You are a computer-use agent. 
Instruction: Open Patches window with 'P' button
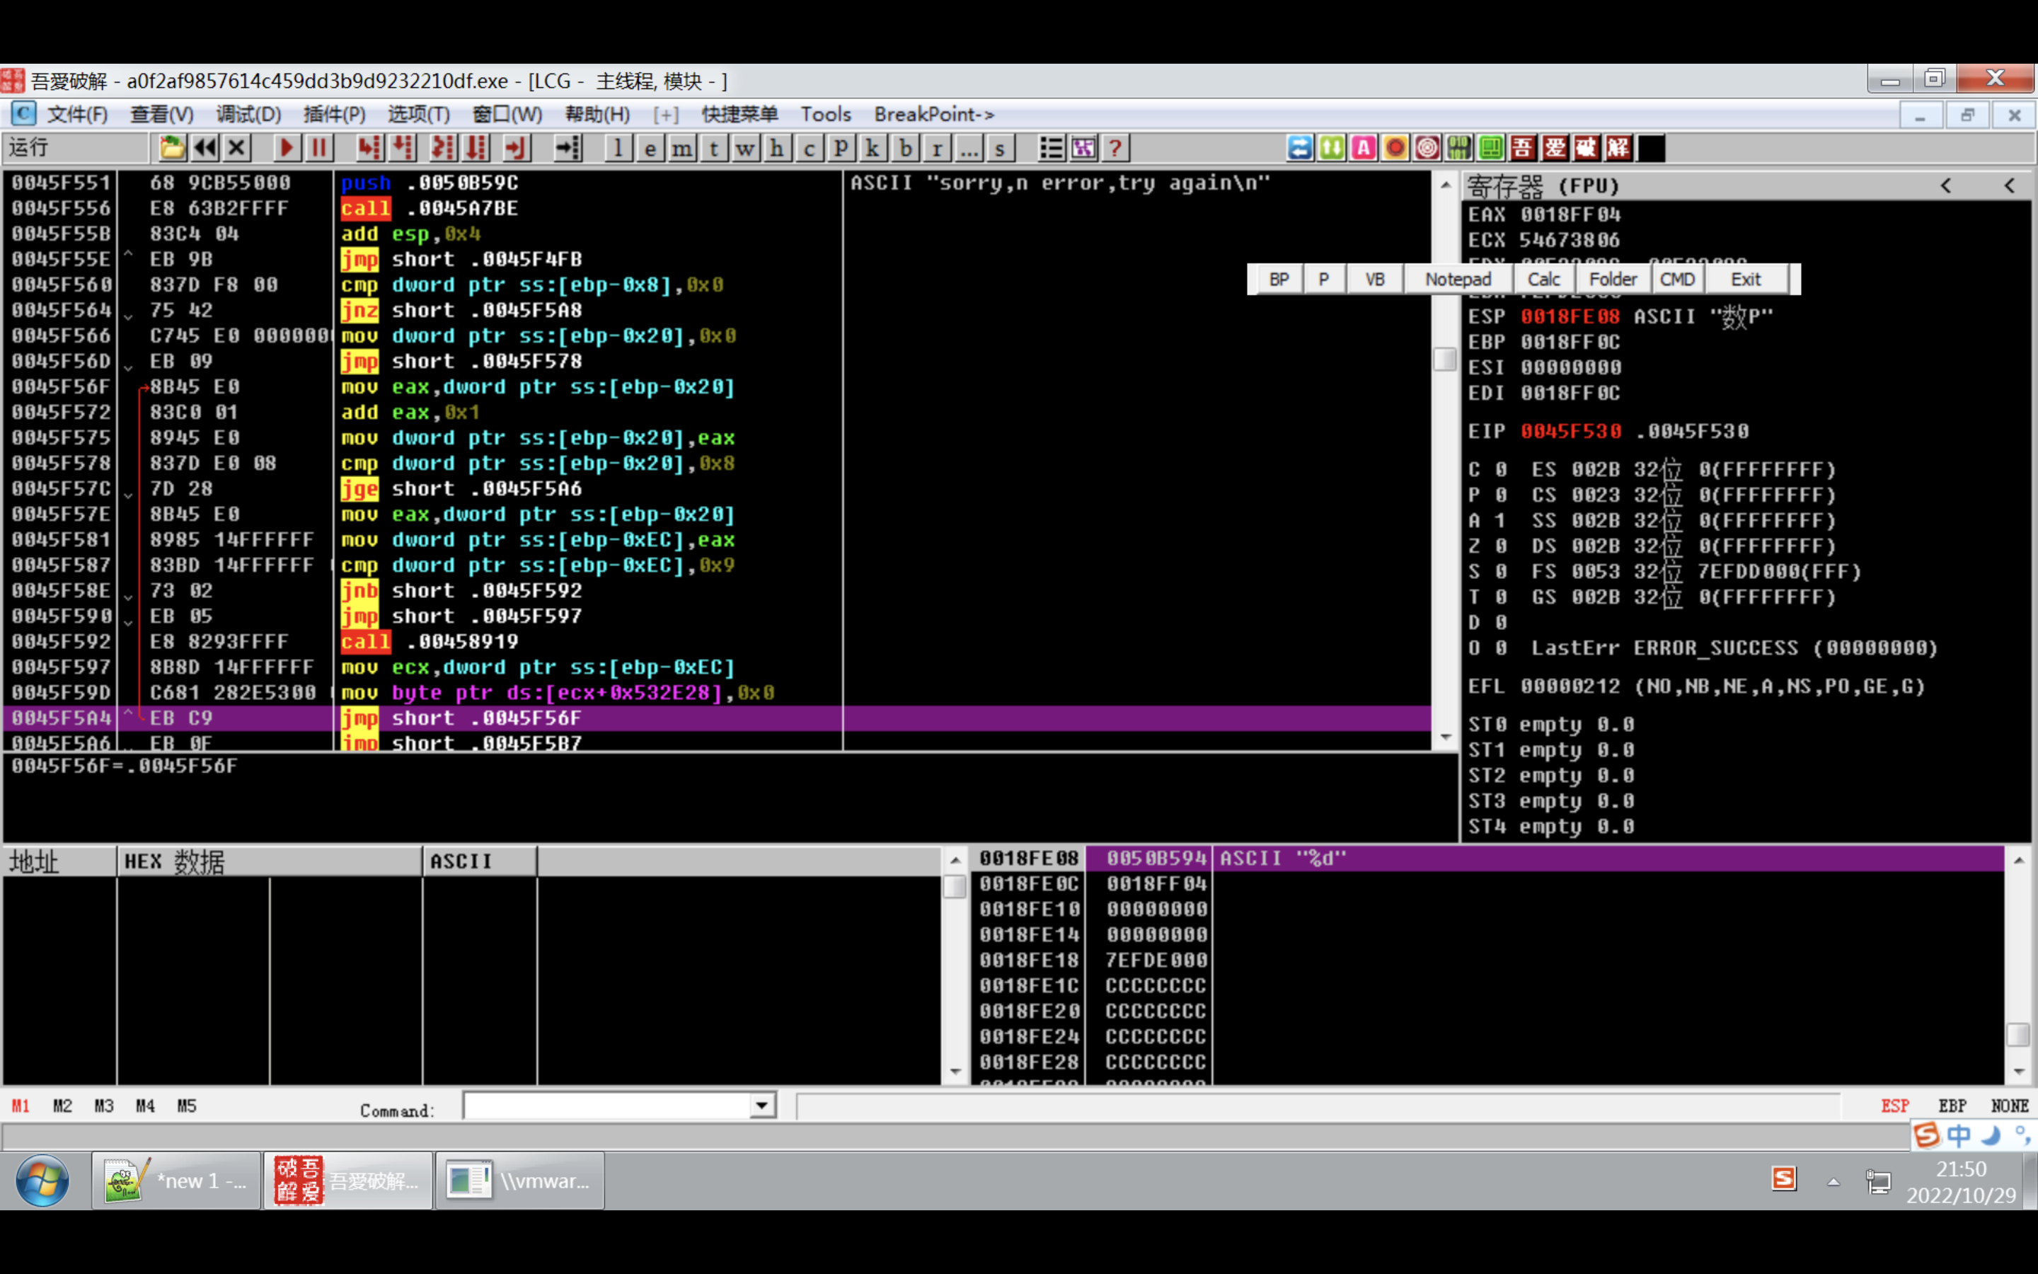coord(841,149)
